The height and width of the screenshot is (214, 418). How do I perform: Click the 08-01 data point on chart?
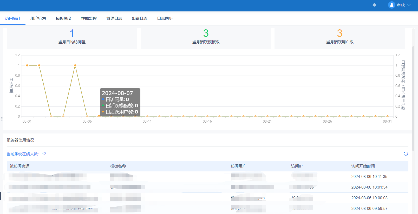pos(27,65)
